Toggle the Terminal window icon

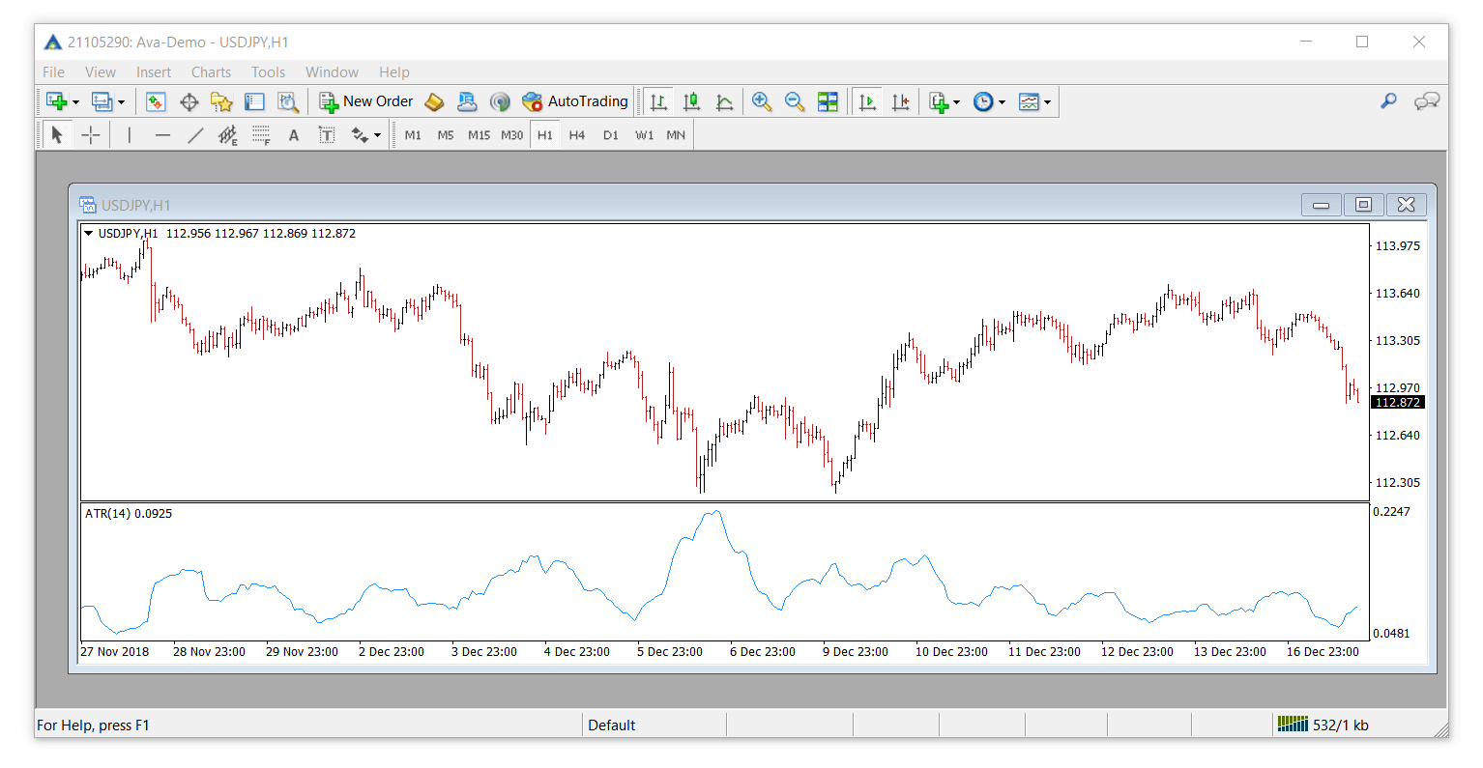254,101
